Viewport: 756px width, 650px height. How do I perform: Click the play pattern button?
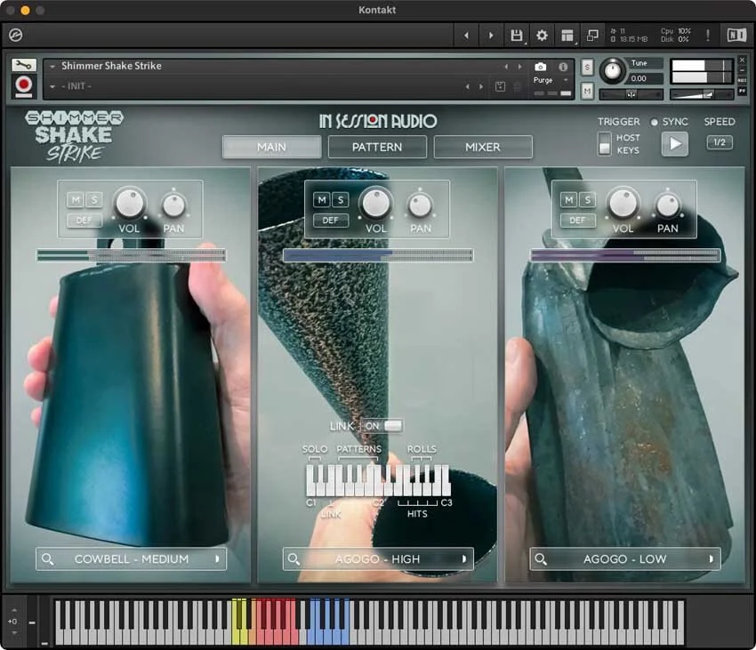[675, 144]
